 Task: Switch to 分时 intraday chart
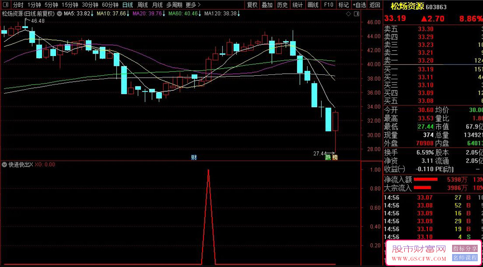click(18, 5)
